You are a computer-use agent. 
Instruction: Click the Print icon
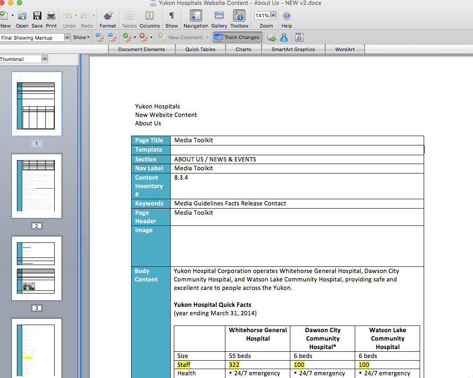(x=51, y=16)
